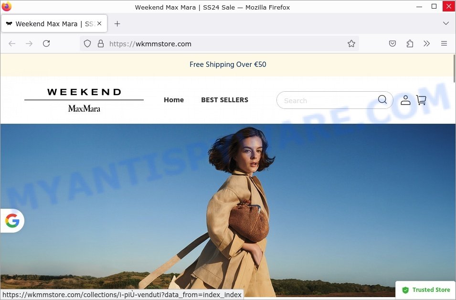Go forward to next page

tap(29, 43)
